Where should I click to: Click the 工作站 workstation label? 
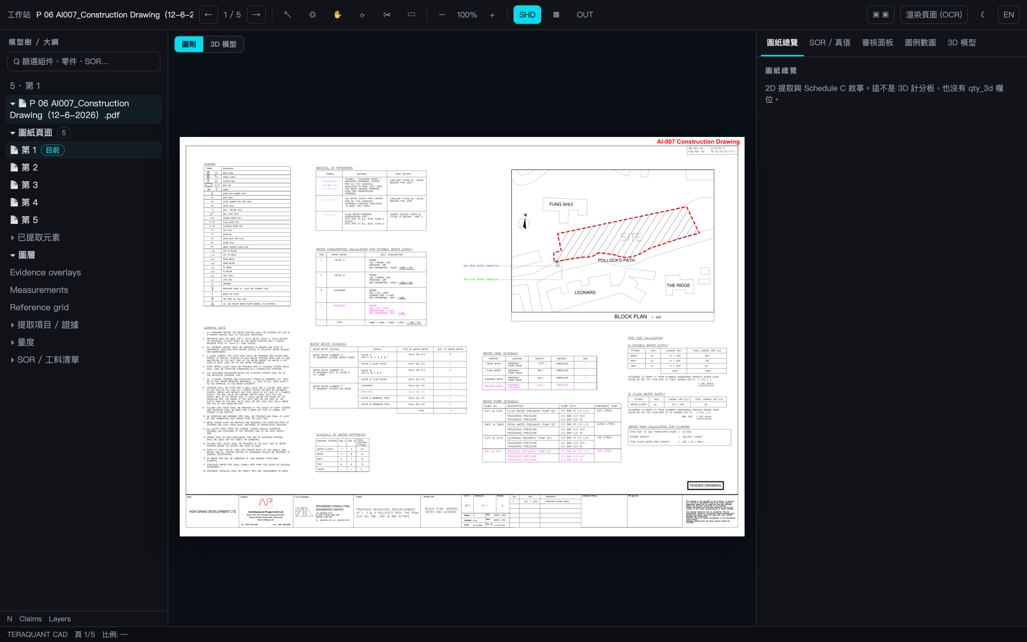click(x=19, y=15)
